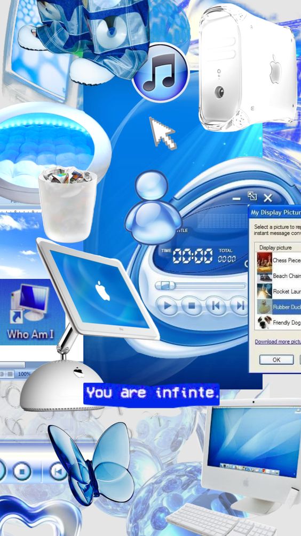Click OK in the My Display Picture dialog
Viewport: 301px width, 536px height.
point(276,359)
